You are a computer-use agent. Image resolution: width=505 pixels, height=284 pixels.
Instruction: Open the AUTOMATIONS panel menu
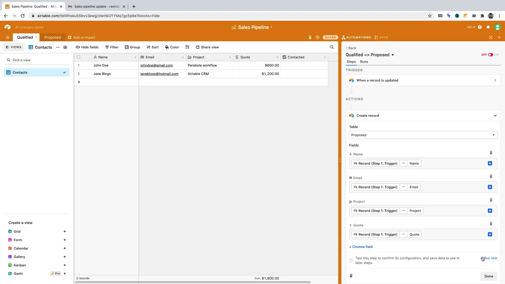coord(356,37)
